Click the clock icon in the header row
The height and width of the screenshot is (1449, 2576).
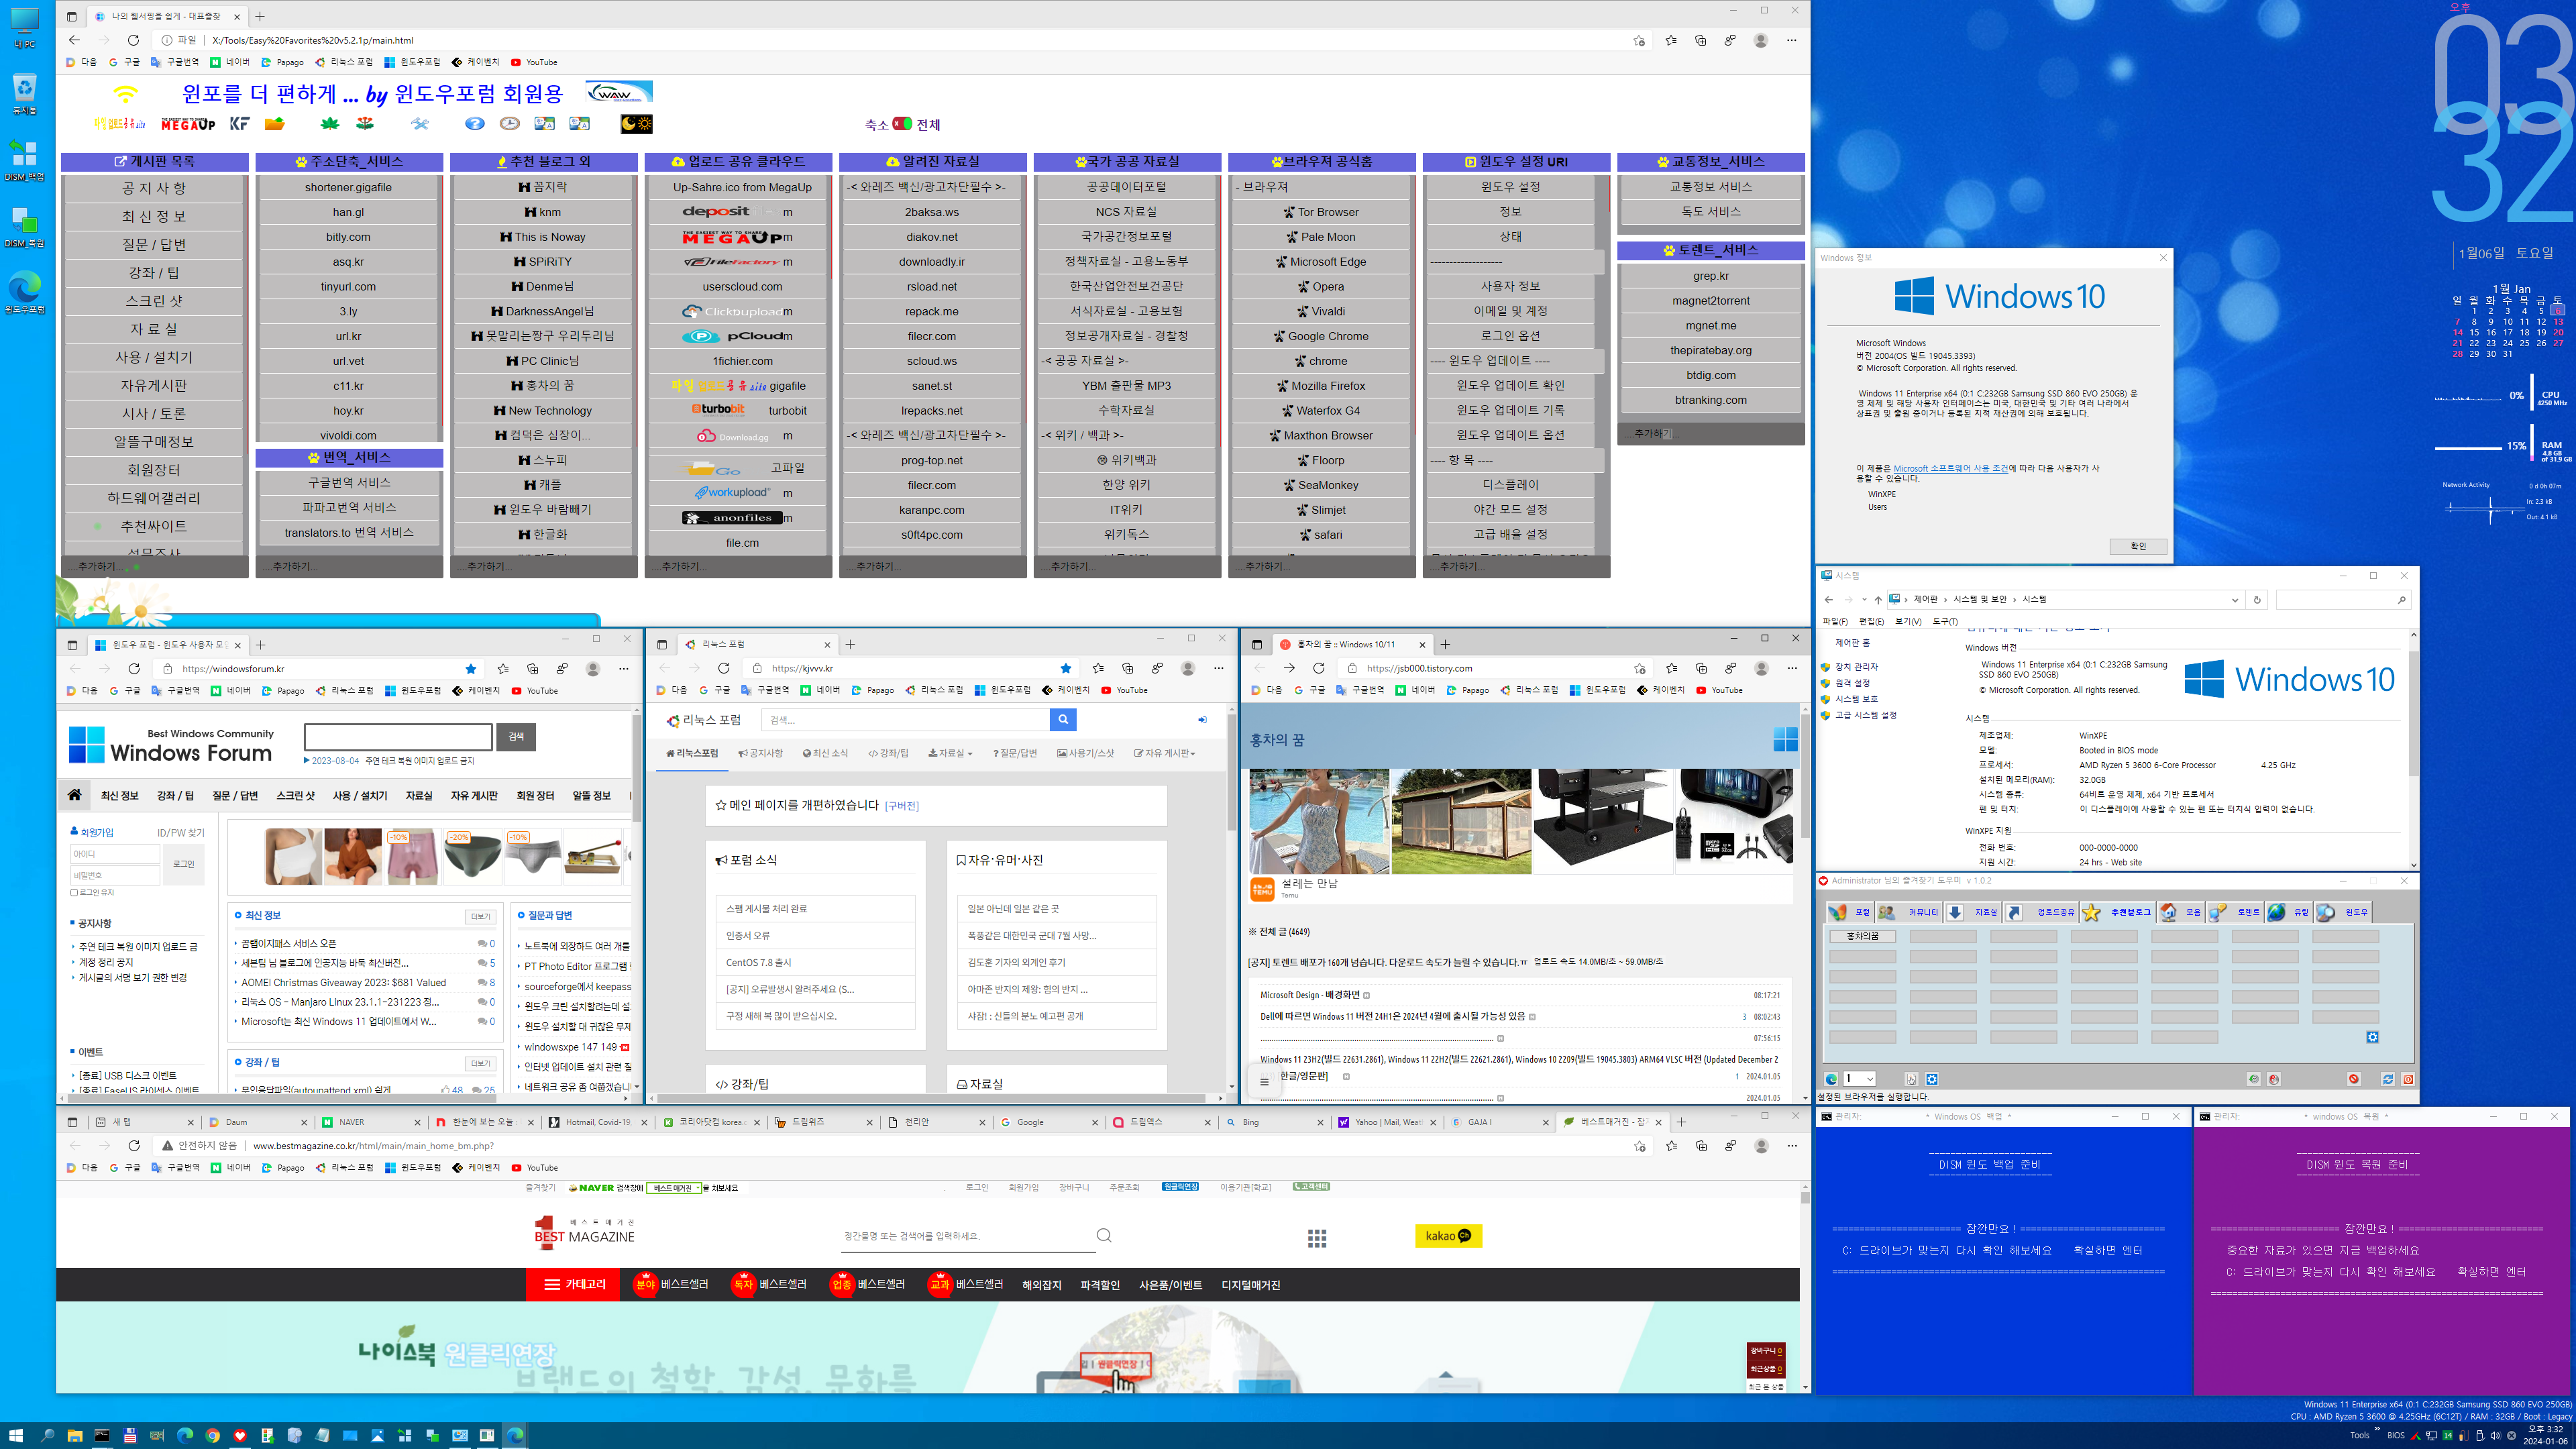coord(509,124)
